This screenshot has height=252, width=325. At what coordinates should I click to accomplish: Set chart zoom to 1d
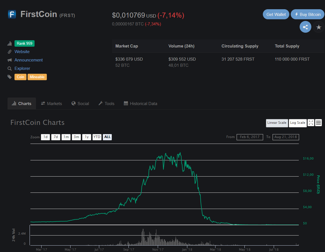pos(45,137)
